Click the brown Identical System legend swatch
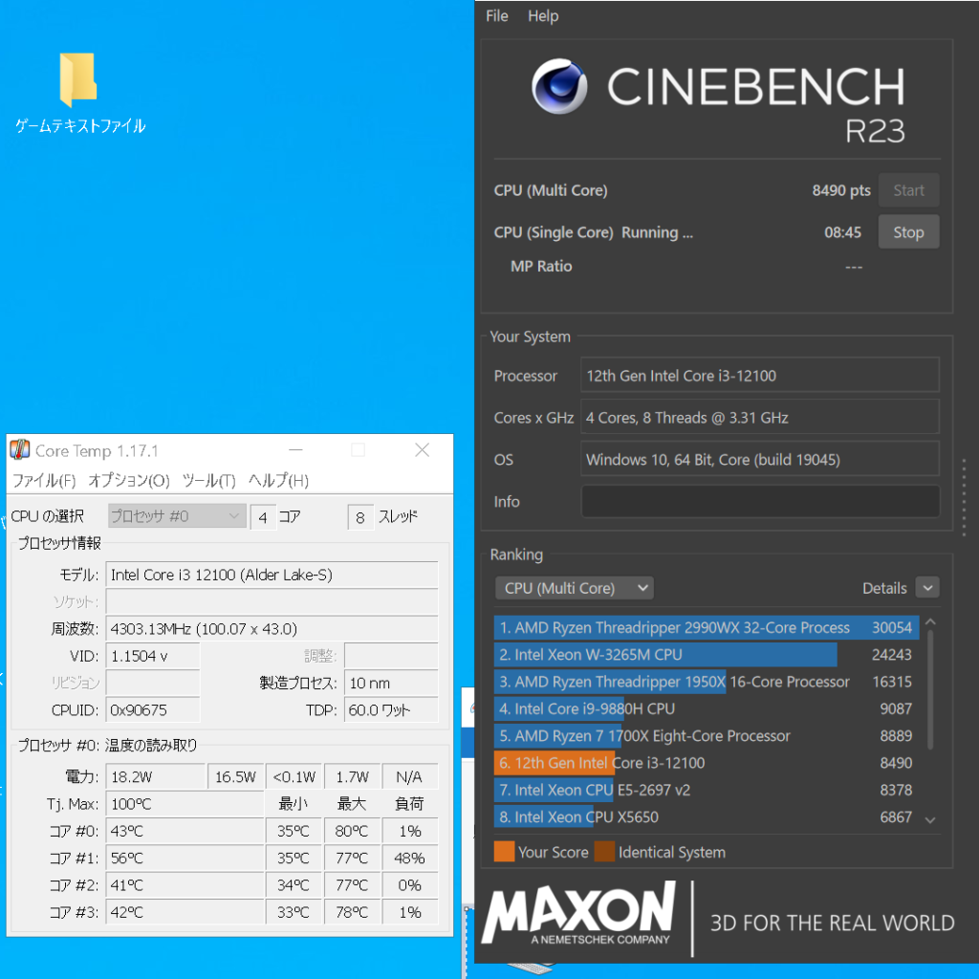Screen dimensions: 979x979 (604, 852)
